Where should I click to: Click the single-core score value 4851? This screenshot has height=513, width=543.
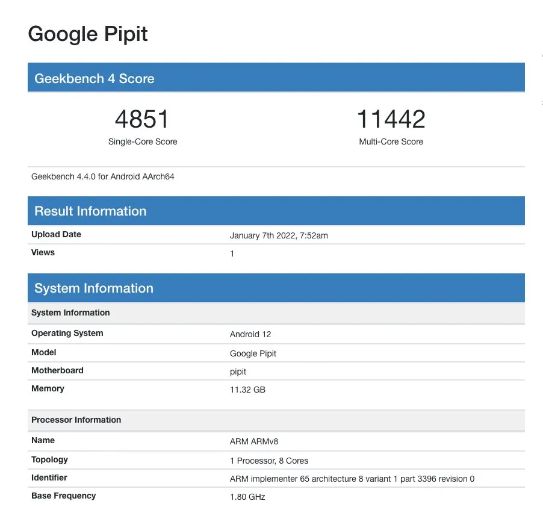click(x=142, y=119)
